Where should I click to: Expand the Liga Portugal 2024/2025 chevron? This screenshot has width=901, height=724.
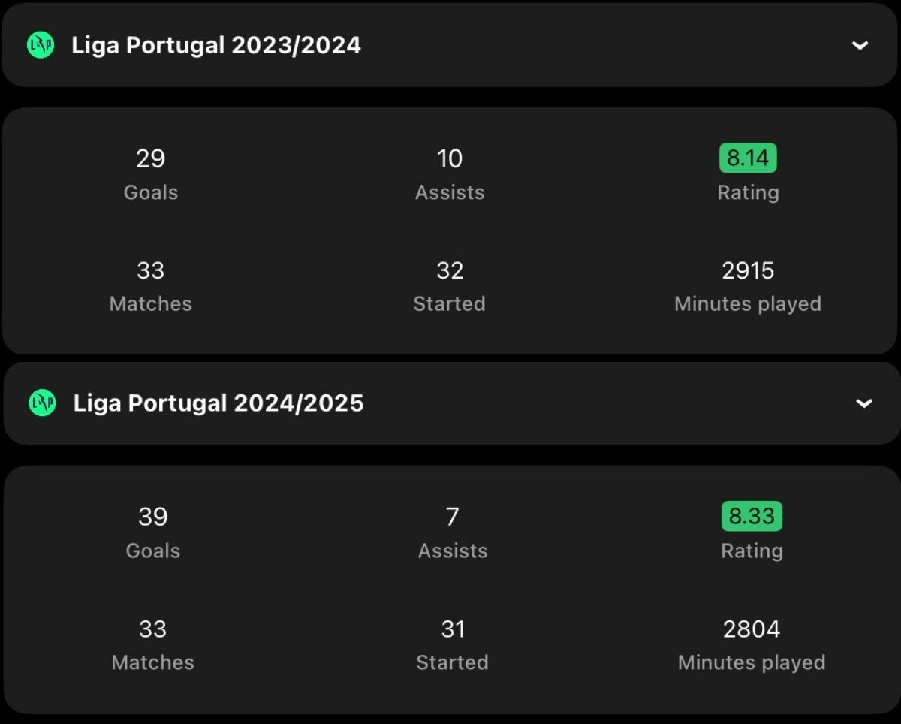tap(864, 403)
